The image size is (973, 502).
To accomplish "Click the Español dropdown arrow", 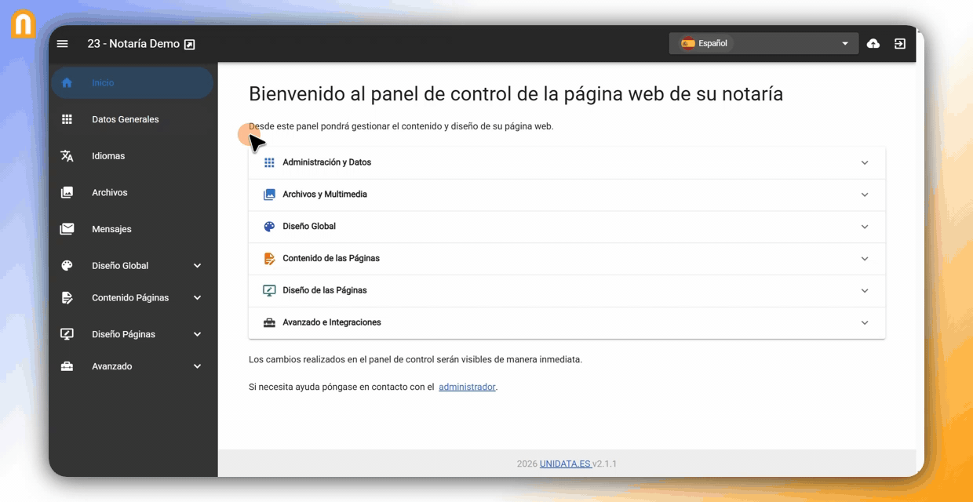I will click(x=845, y=44).
